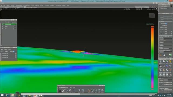Open File Explorer from the taskbar
Image resolution: width=173 pixels, height=97 pixels.
click(x=13, y=95)
